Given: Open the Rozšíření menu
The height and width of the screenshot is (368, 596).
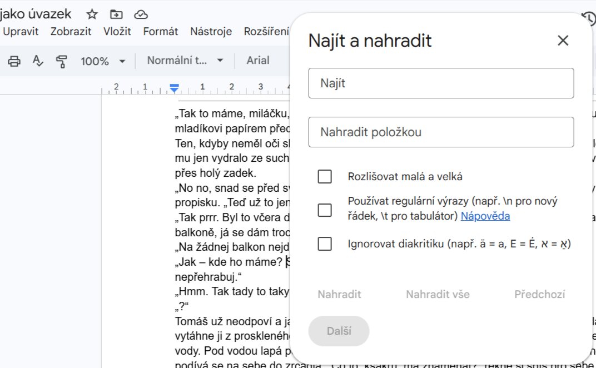Looking at the screenshot, I should click(x=266, y=31).
